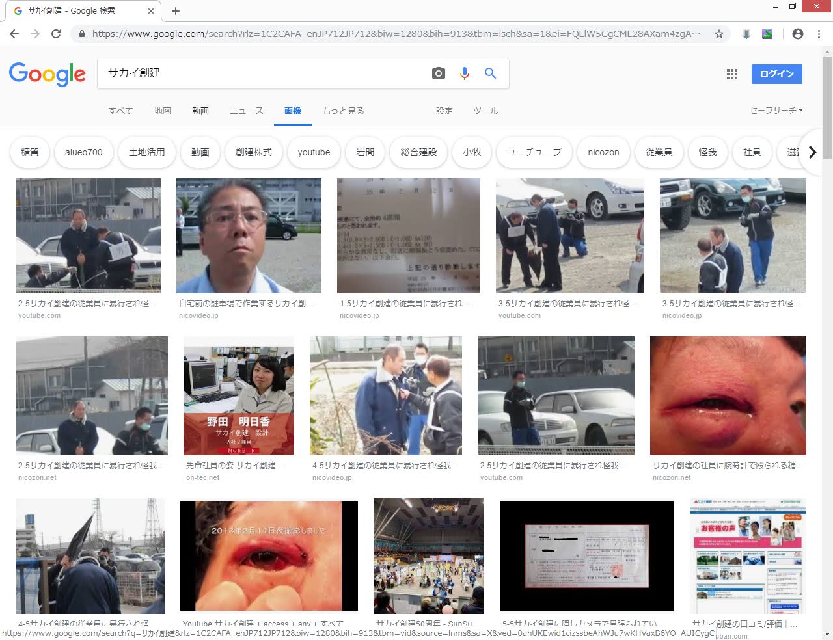The image size is (833, 640).
Task: Open サカイ創建の口コミ website thumbnail
Action: click(x=748, y=556)
